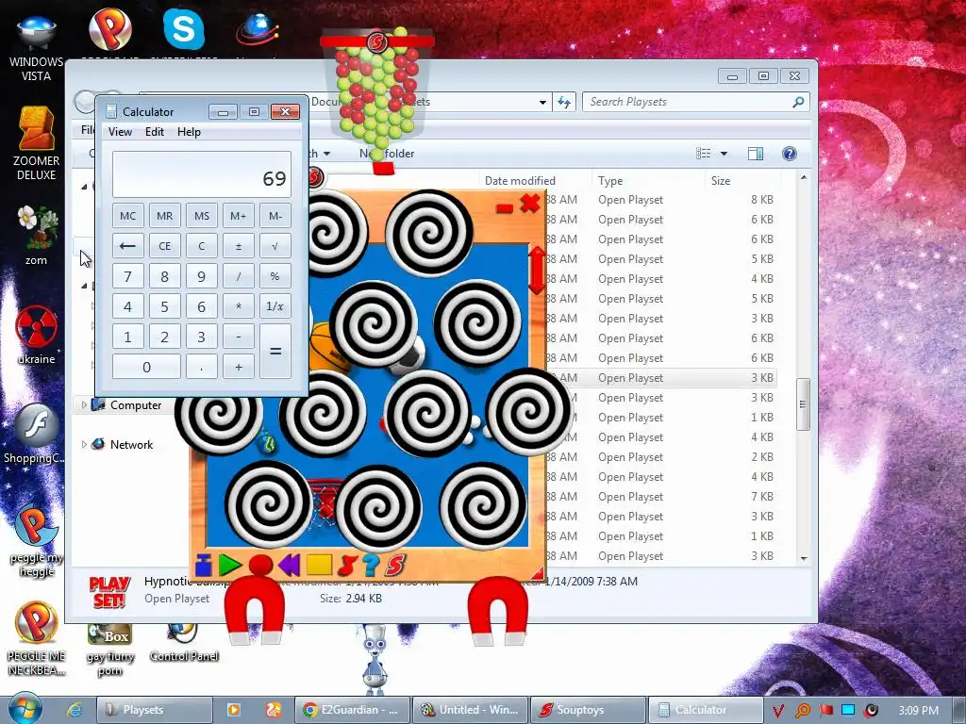
Task: Open Souptoys help with the blue question mark
Action: point(370,565)
